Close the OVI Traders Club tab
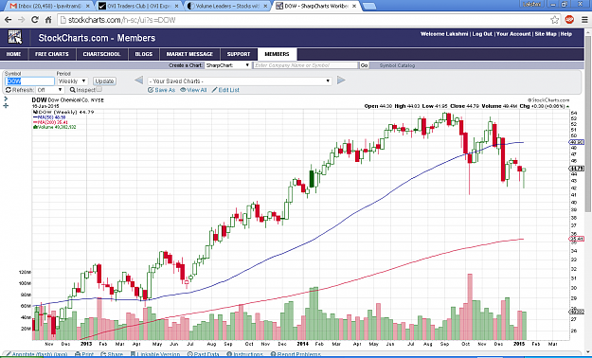 click(176, 6)
